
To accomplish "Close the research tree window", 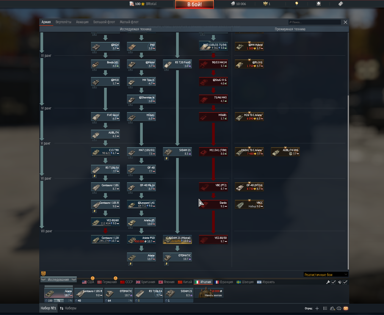I will point(345,22).
